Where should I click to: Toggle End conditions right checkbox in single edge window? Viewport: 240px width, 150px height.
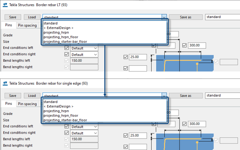[67, 133]
